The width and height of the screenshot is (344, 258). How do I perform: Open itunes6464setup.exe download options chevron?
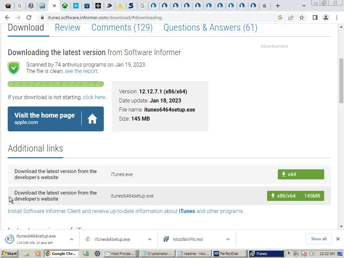(72, 239)
